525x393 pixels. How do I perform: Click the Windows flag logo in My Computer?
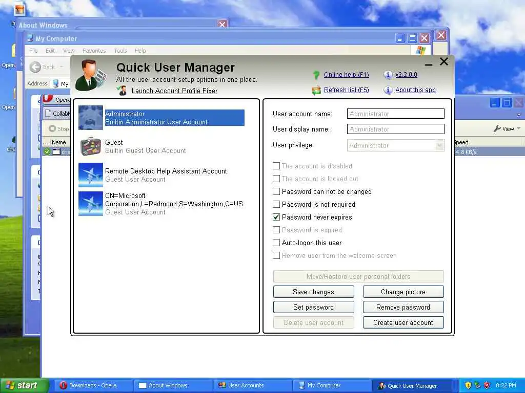pos(421,51)
